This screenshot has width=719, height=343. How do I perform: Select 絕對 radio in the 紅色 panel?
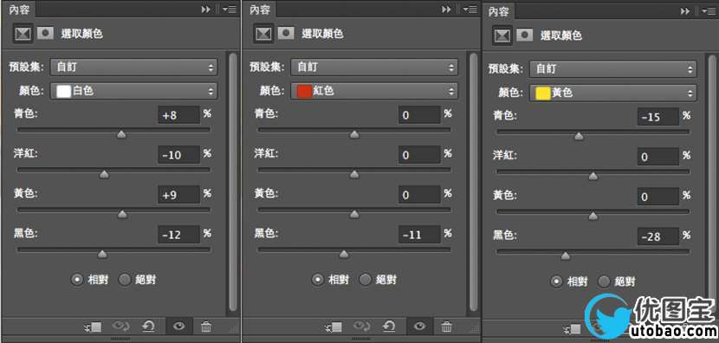(366, 279)
